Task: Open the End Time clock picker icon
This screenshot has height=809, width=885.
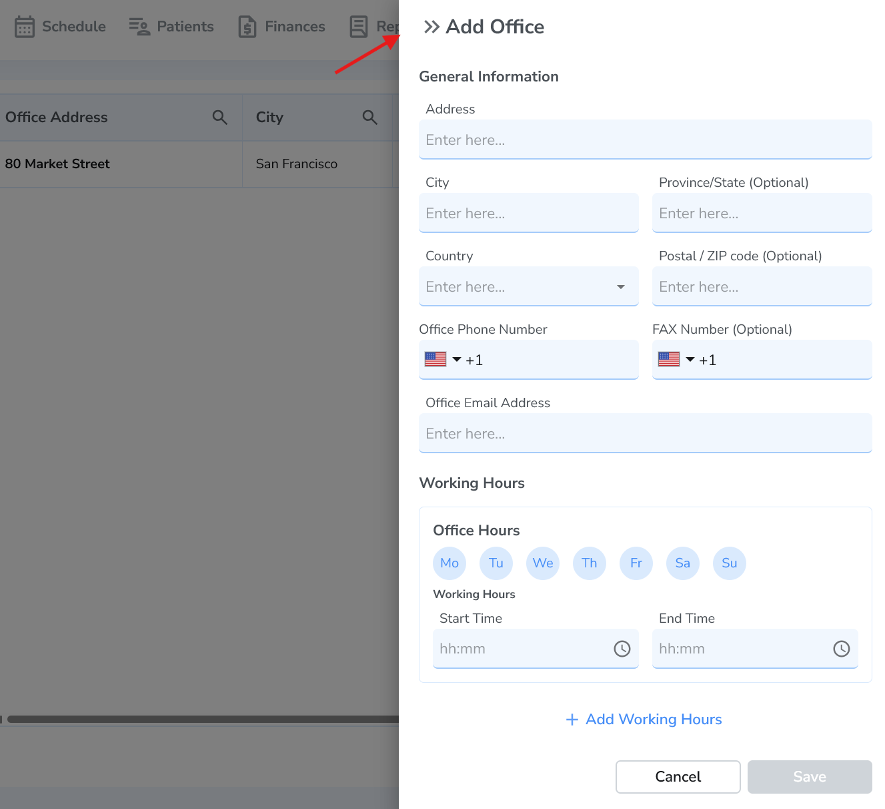Action: coord(841,648)
